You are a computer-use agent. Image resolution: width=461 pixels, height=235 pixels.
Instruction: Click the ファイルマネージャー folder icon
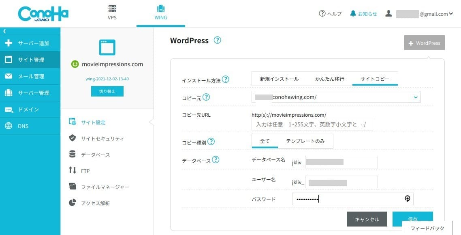click(x=73, y=187)
